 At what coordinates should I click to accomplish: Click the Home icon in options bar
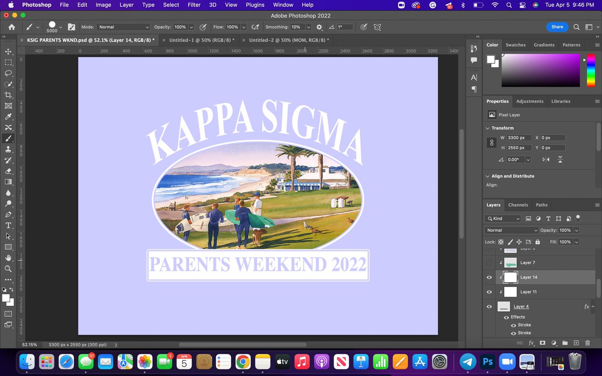[x=12, y=27]
